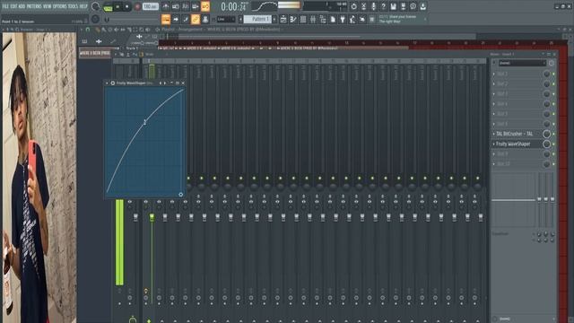The image size is (574, 323).
Task: Click the stop transport button
Action: tap(127, 6)
